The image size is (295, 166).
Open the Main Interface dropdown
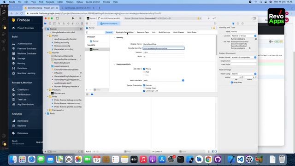164,80
